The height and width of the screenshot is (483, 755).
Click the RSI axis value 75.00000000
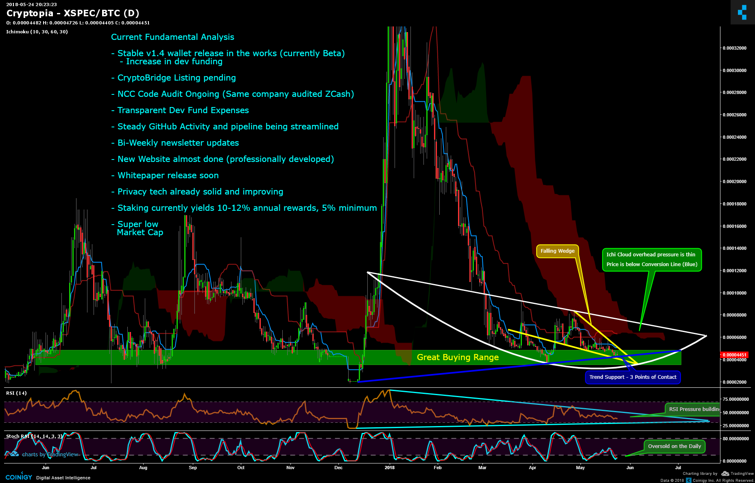(x=735, y=399)
